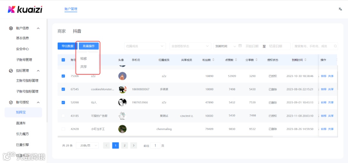Open 安全中心 in sidebar
Screen dimensions: 348x163
[23, 49]
